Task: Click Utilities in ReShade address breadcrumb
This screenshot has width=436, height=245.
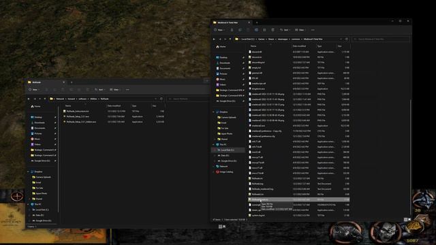Action: click(x=93, y=99)
